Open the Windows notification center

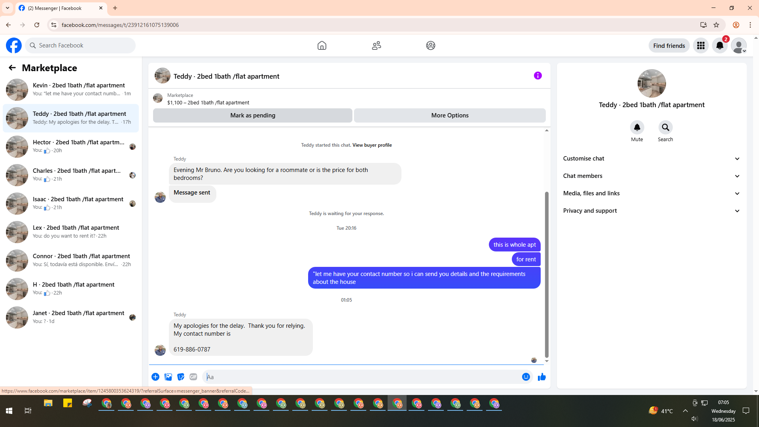point(746,411)
